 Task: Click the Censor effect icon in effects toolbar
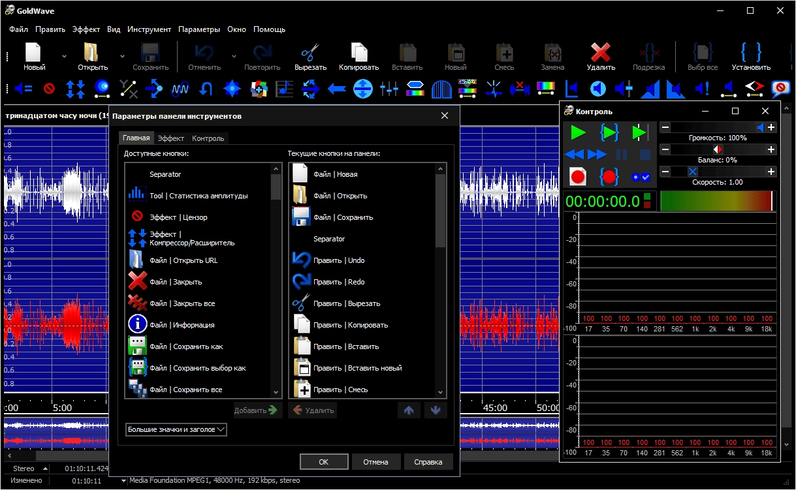pos(49,88)
